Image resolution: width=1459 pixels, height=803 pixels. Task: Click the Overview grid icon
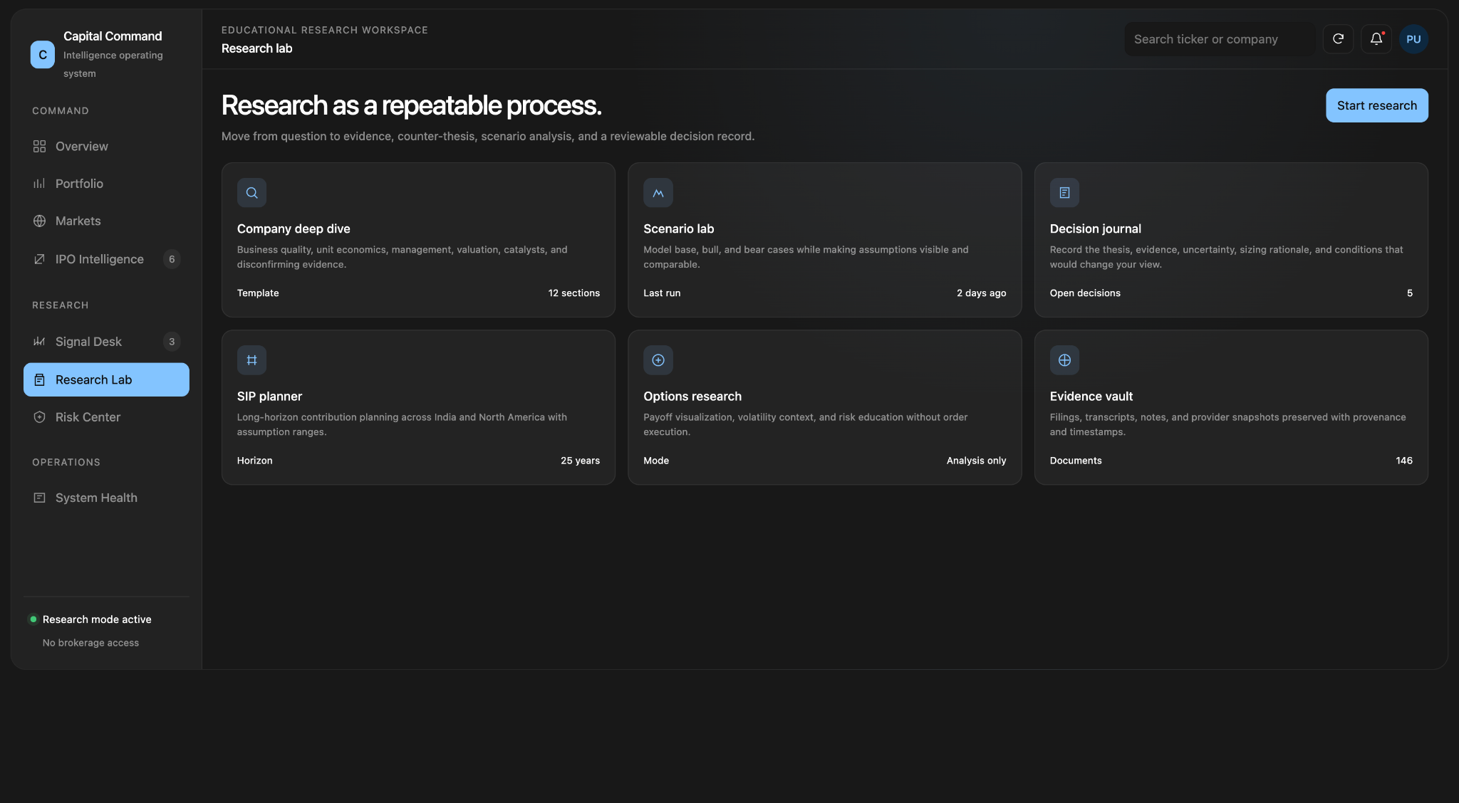click(39, 146)
